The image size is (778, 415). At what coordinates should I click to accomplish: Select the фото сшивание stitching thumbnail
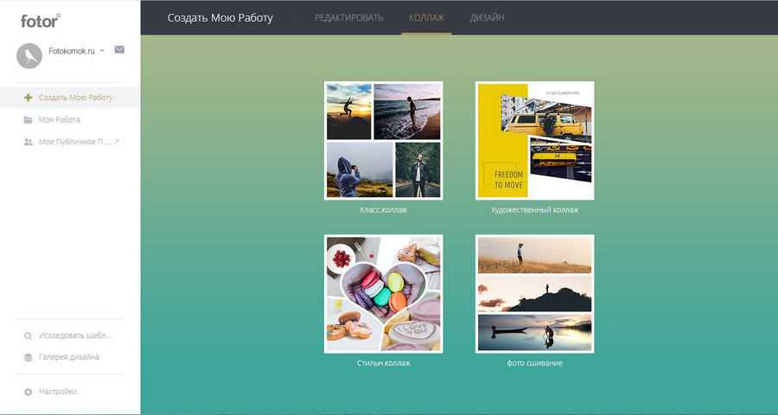coord(534,293)
